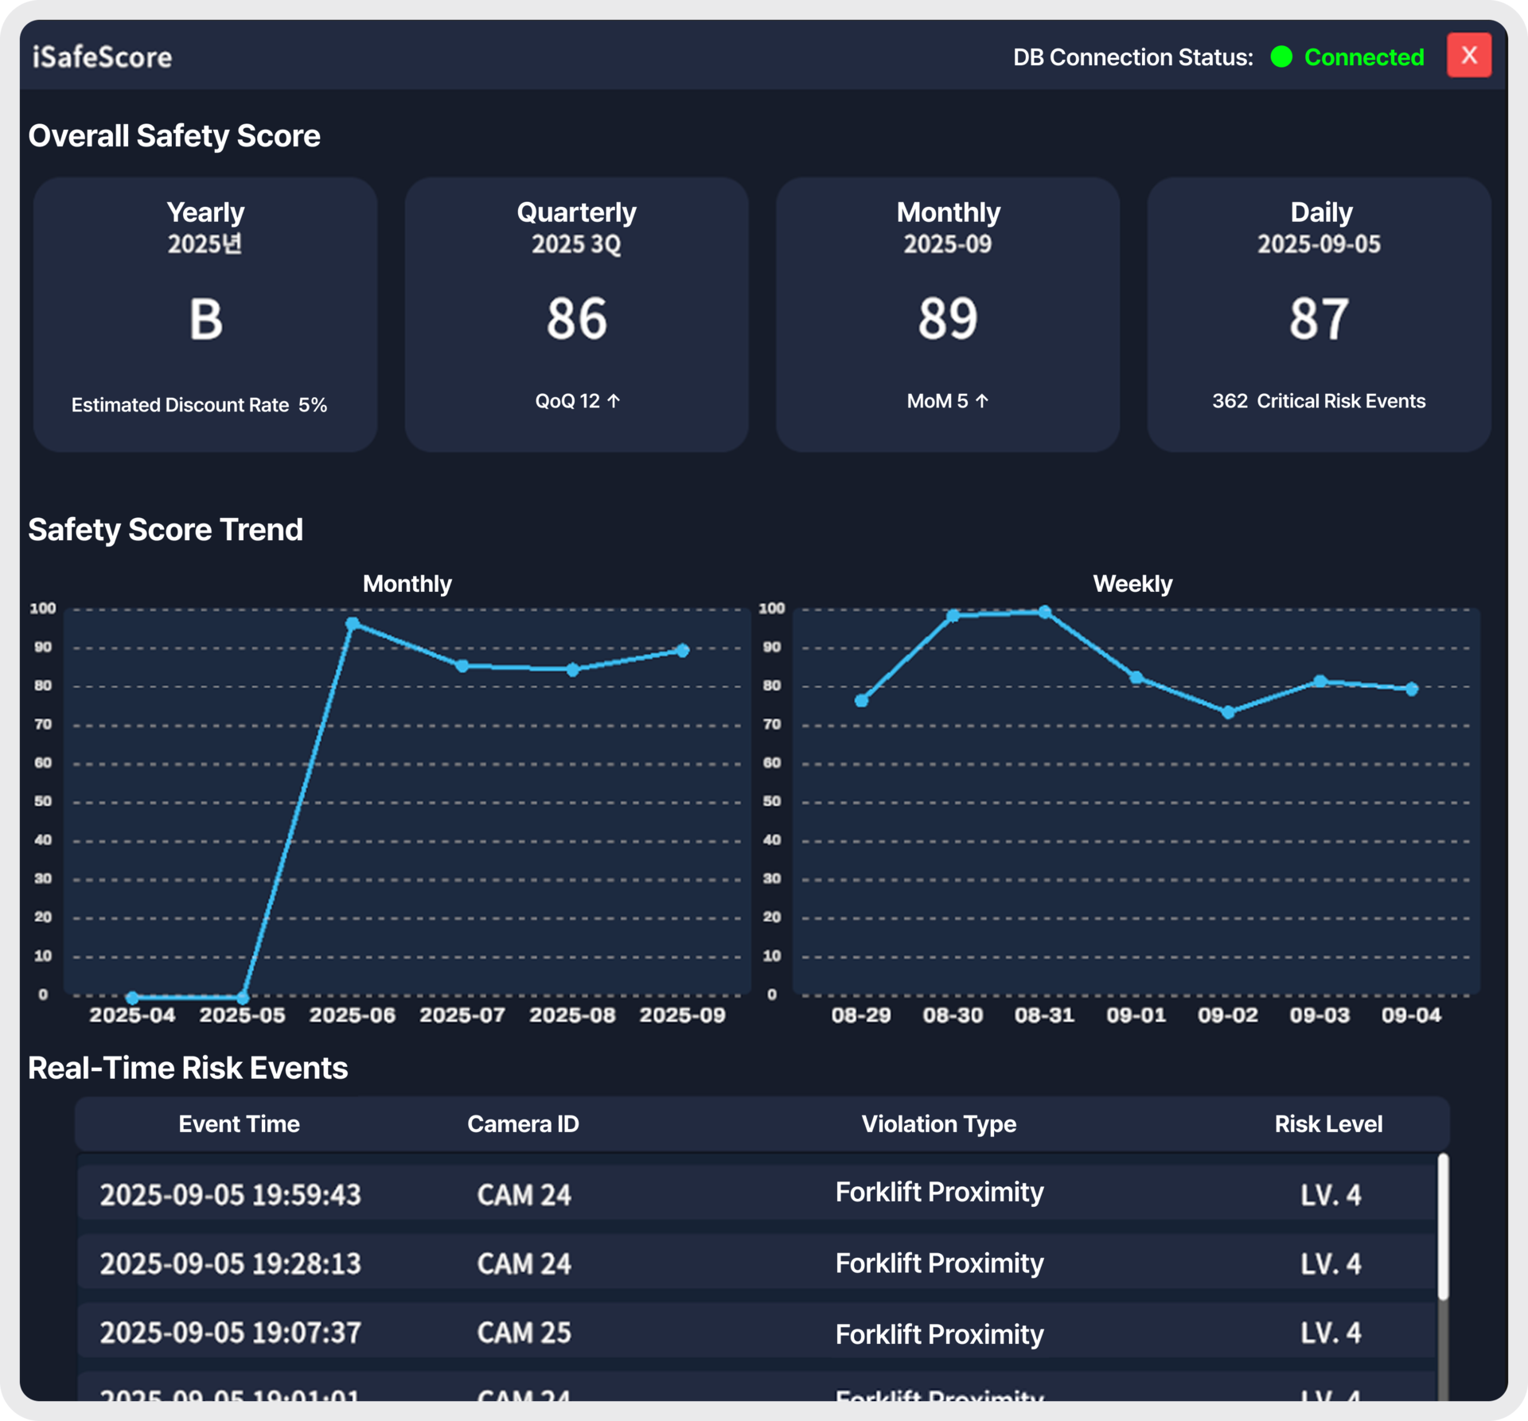Viewport: 1528px width, 1421px height.
Task: Click the green DB connection status indicator
Action: click(1281, 56)
